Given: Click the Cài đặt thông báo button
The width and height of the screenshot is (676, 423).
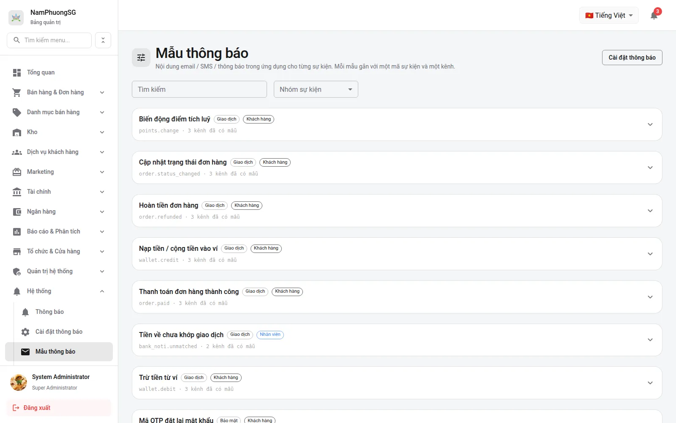Looking at the screenshot, I should point(632,58).
